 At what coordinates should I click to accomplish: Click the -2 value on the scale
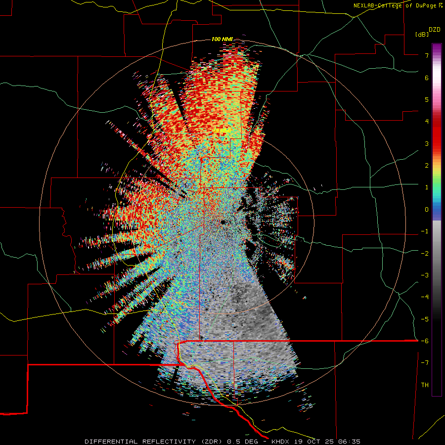click(425, 253)
